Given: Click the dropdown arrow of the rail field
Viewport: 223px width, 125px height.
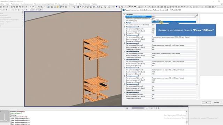Looking at the screenshot, I should [195, 17].
